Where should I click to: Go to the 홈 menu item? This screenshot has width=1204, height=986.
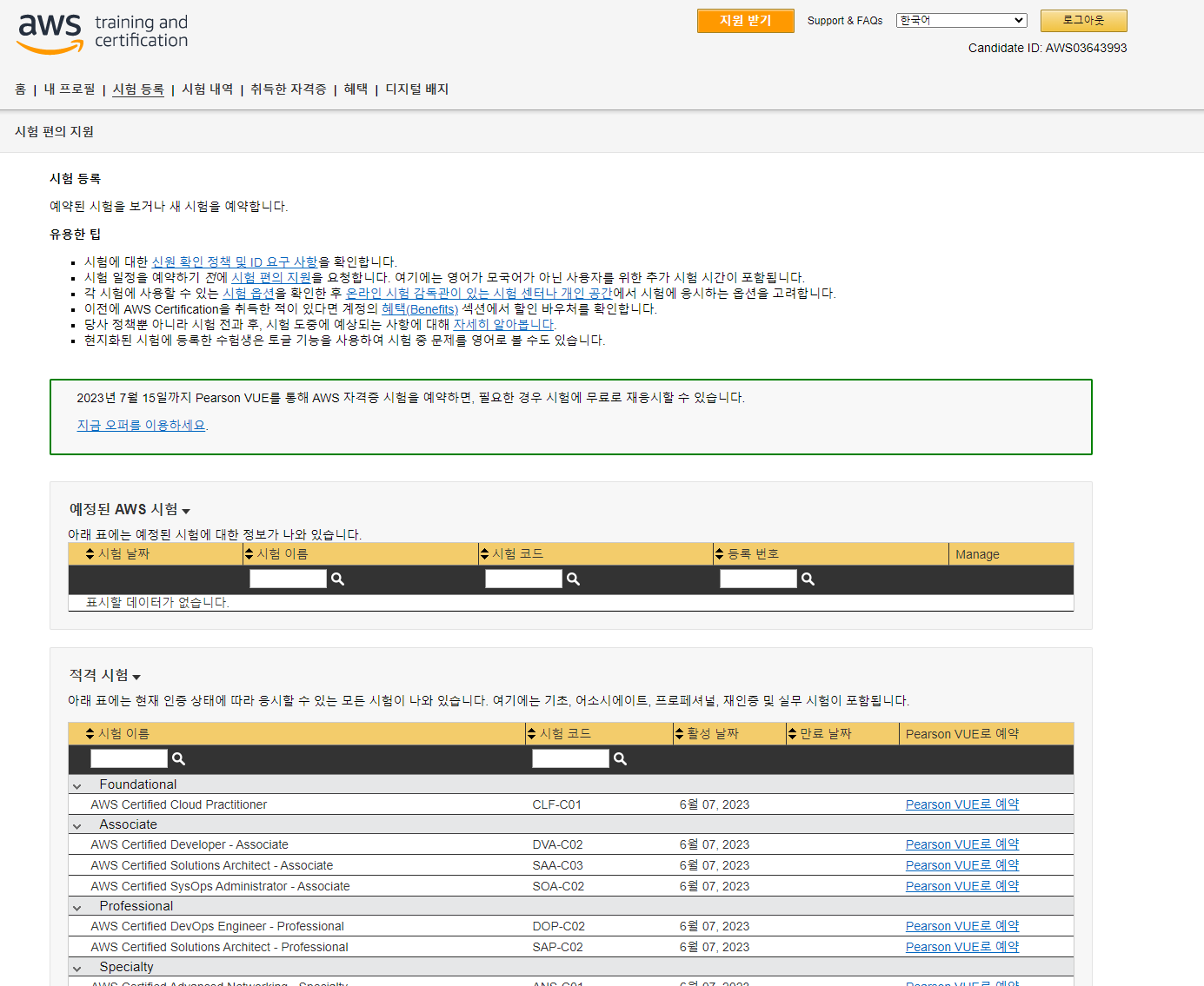tap(21, 89)
